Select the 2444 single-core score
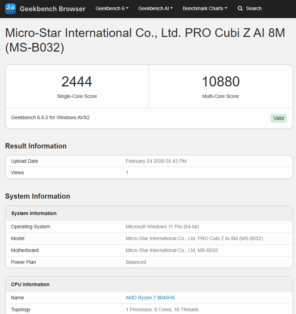Screen dimensions: 296x314 (77, 82)
